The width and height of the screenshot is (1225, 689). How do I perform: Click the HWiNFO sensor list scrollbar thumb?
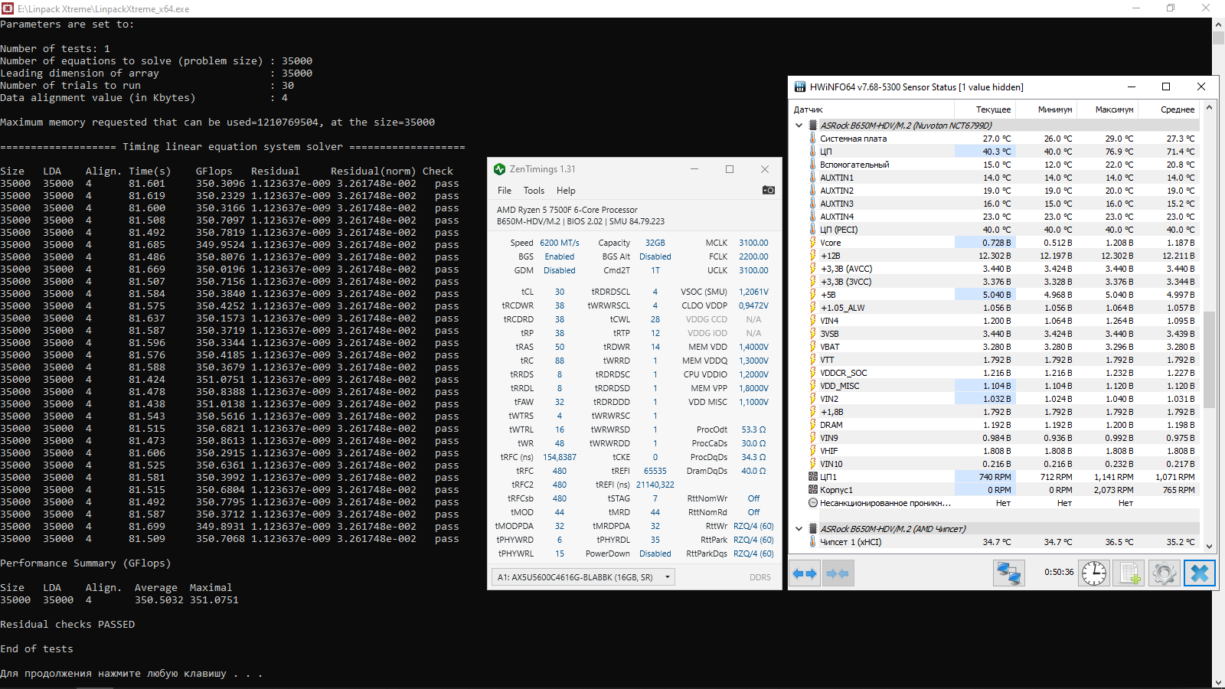[x=1209, y=359]
